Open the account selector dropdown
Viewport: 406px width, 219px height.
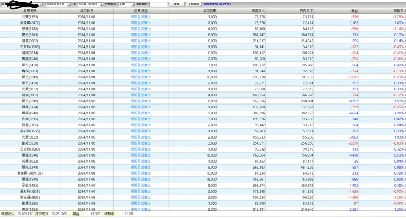[x=41, y=4]
